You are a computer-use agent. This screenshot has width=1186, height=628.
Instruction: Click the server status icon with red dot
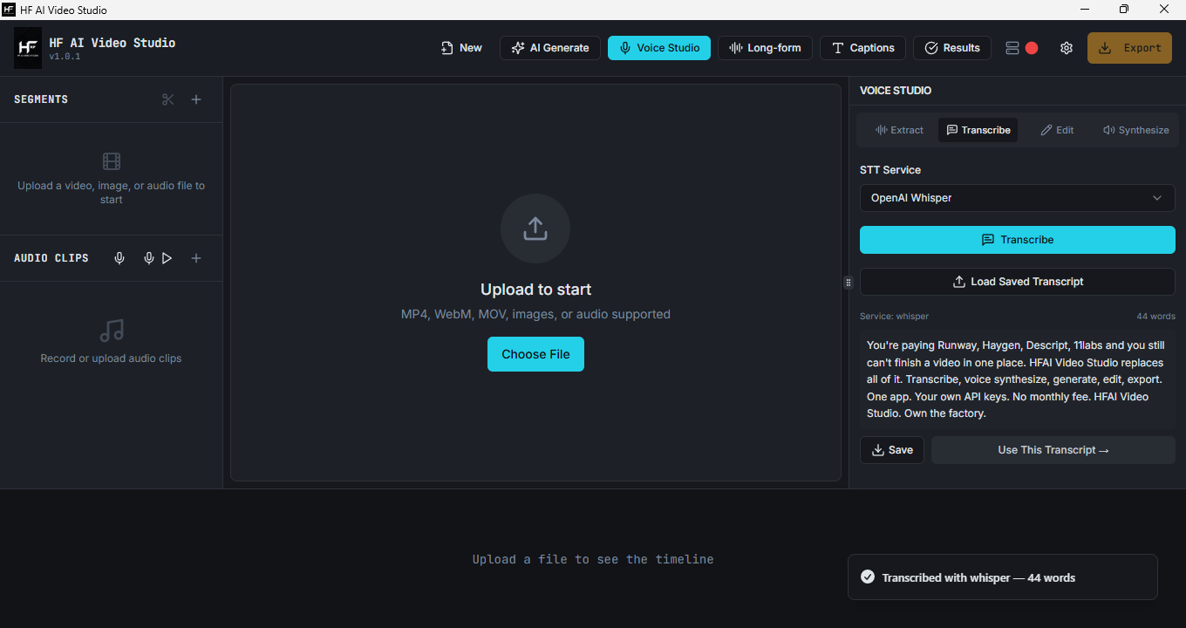coord(1021,48)
